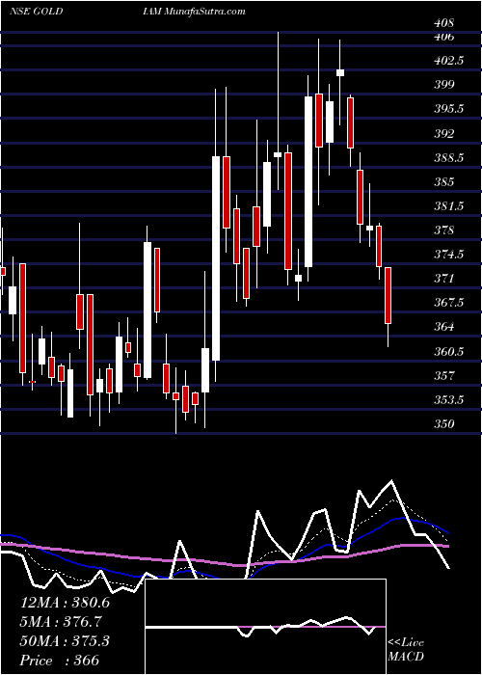Click the tall white candle reaching 397

pos(308,181)
